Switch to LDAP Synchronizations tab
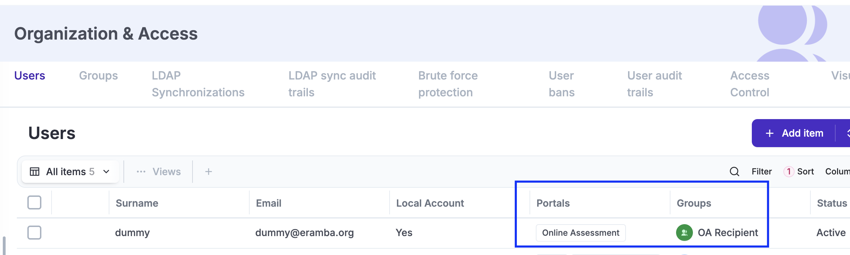 click(198, 84)
